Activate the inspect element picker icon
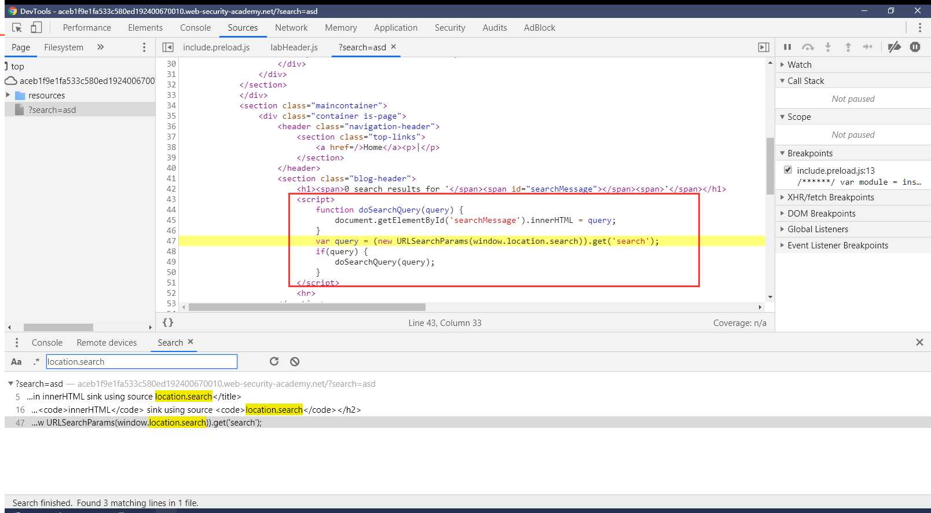Viewport: 931px width, 513px height. 17,28
